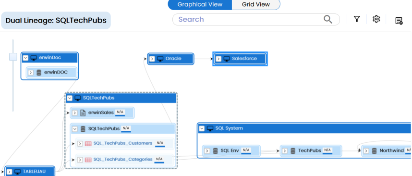Select the SQL_TechPubs_Customers table icon

point(88,144)
